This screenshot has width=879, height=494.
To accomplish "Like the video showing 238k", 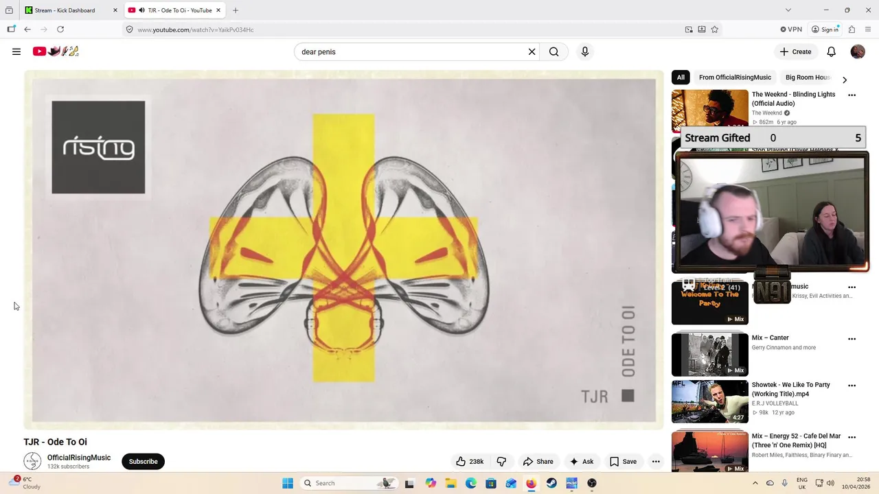I will coord(470,462).
